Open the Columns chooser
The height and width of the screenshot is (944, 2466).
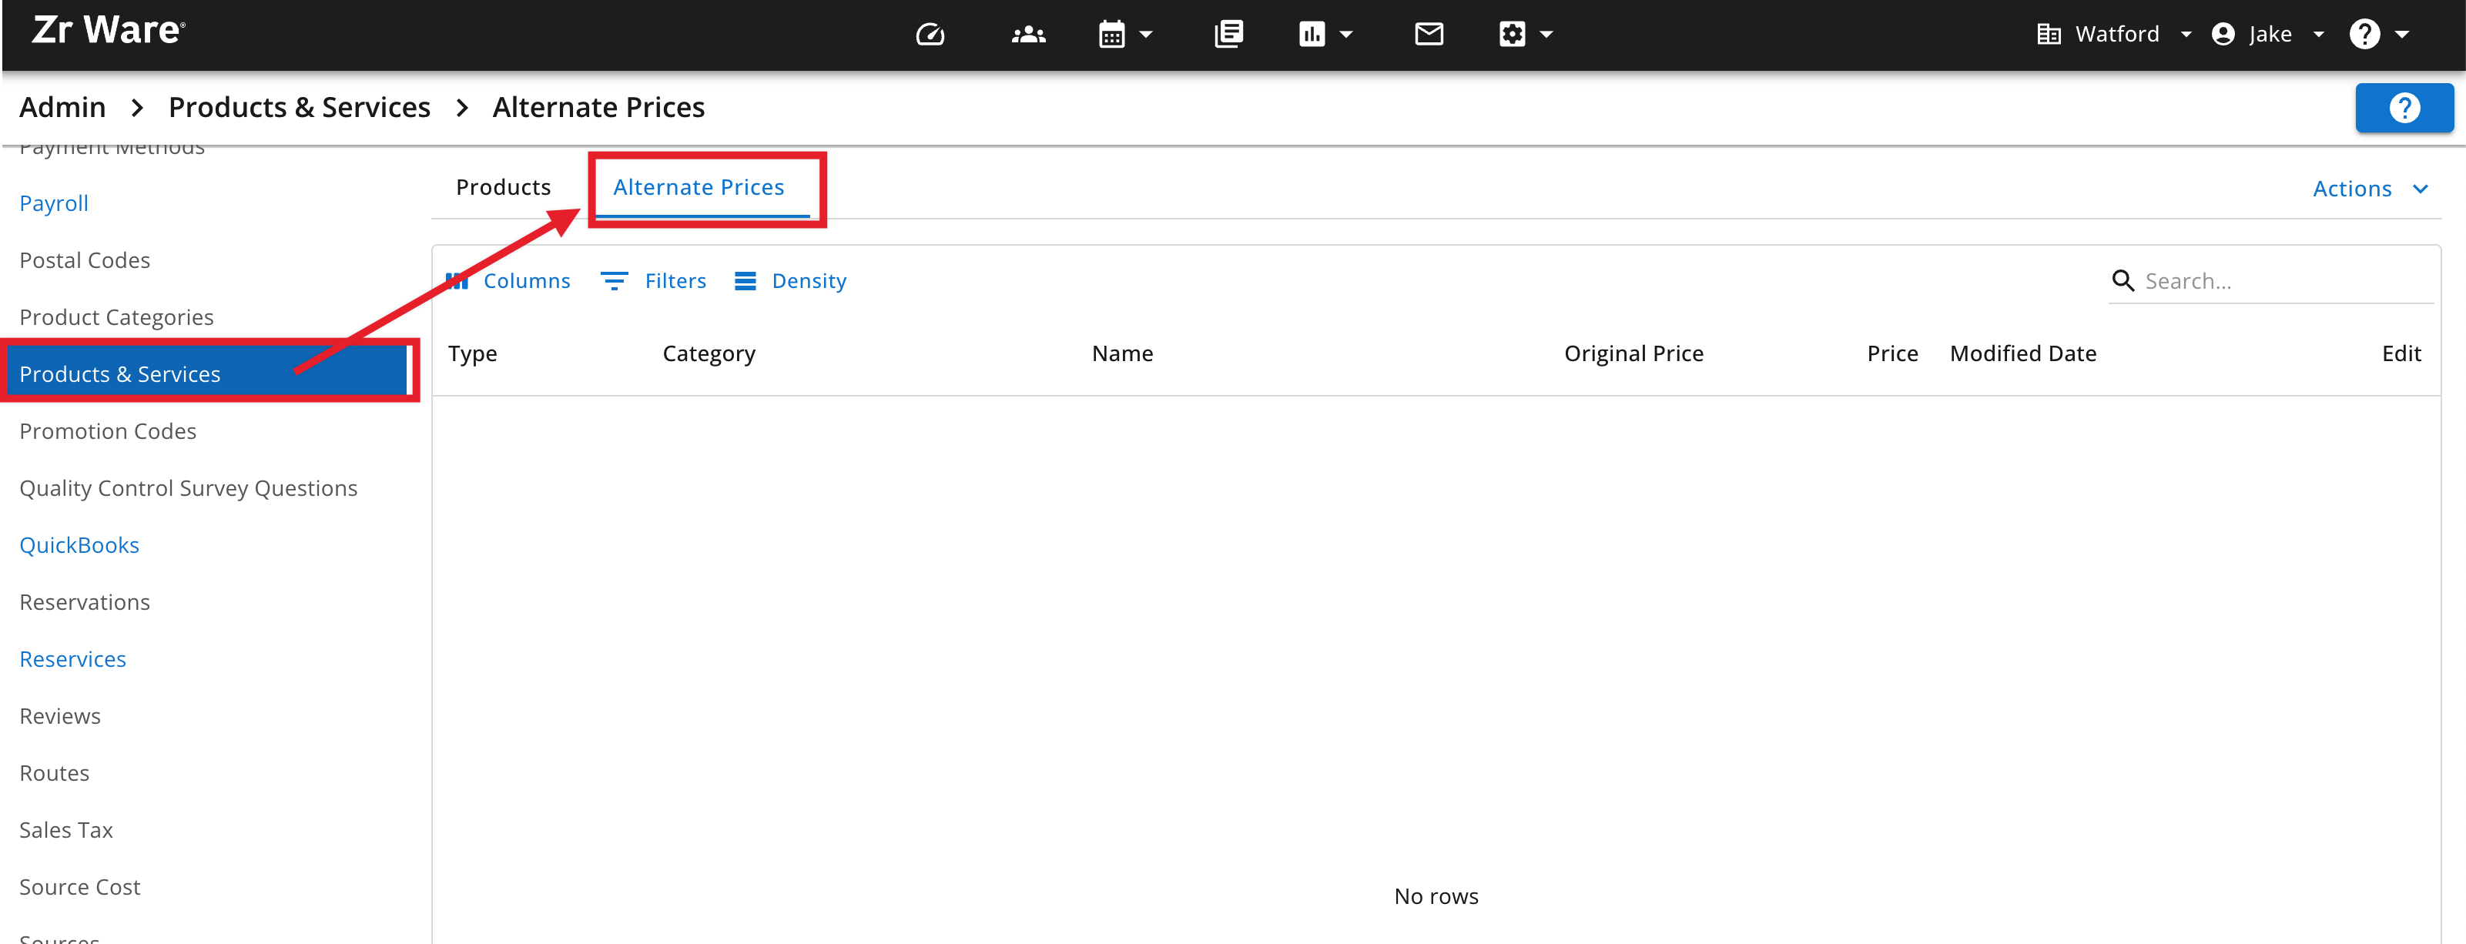(508, 280)
